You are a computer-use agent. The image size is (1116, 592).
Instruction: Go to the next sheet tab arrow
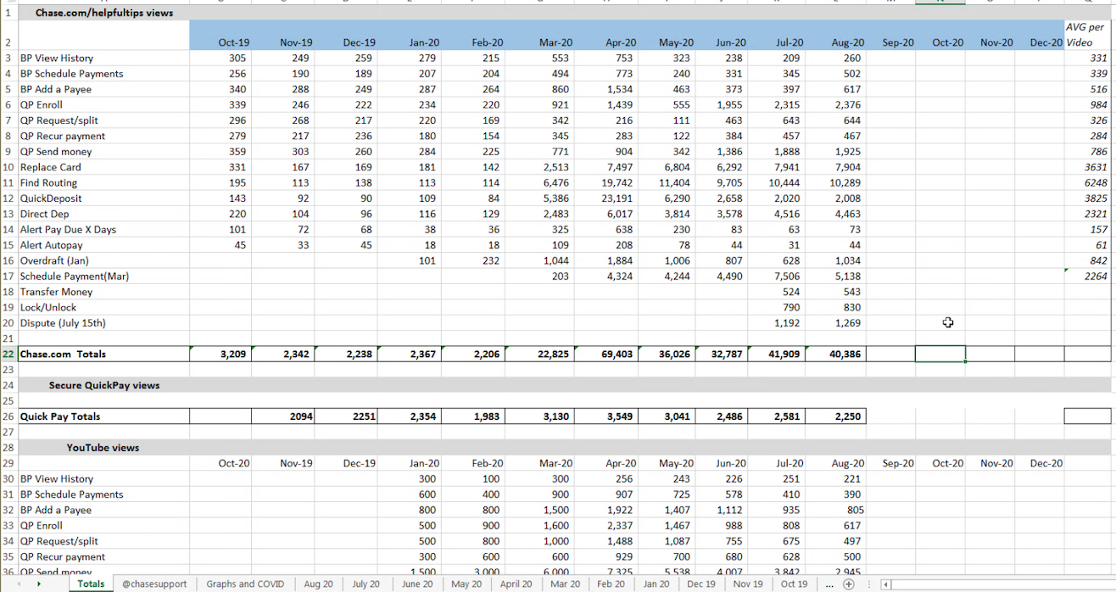(x=39, y=584)
